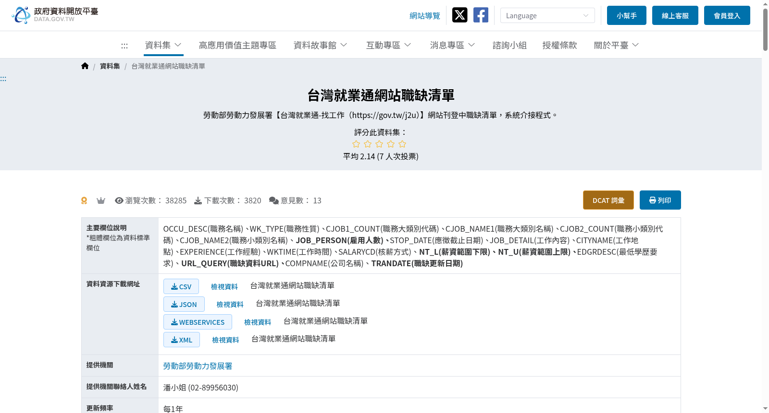Click the 資料資源下載網址 row label
The height and width of the screenshot is (413, 769).
point(113,284)
